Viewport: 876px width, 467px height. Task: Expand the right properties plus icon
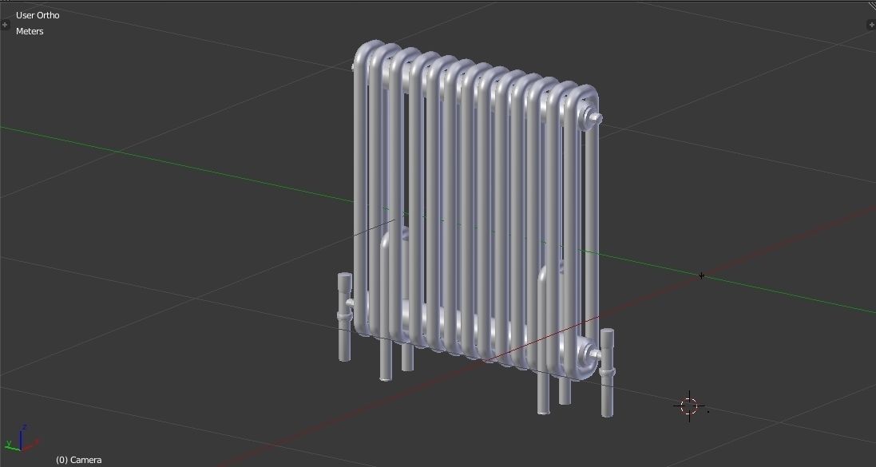(871, 25)
